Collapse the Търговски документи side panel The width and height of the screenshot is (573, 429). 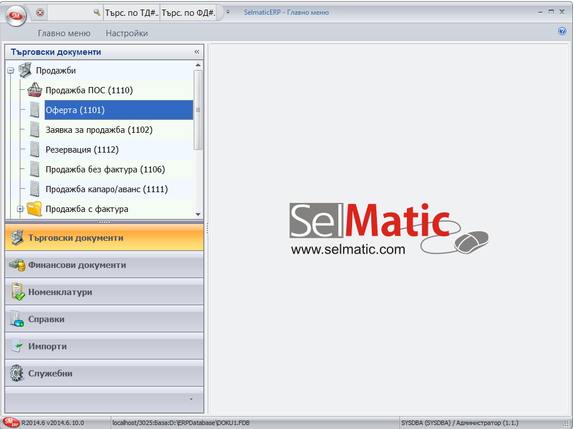coord(197,51)
